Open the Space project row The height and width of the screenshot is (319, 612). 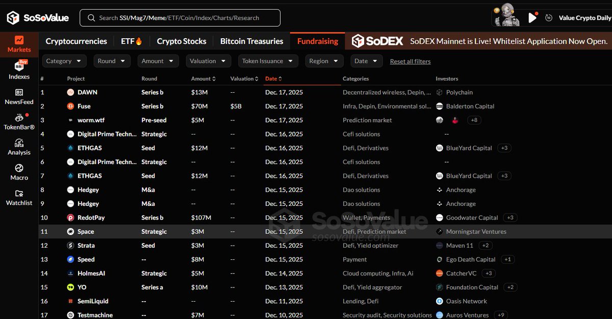(x=325, y=231)
